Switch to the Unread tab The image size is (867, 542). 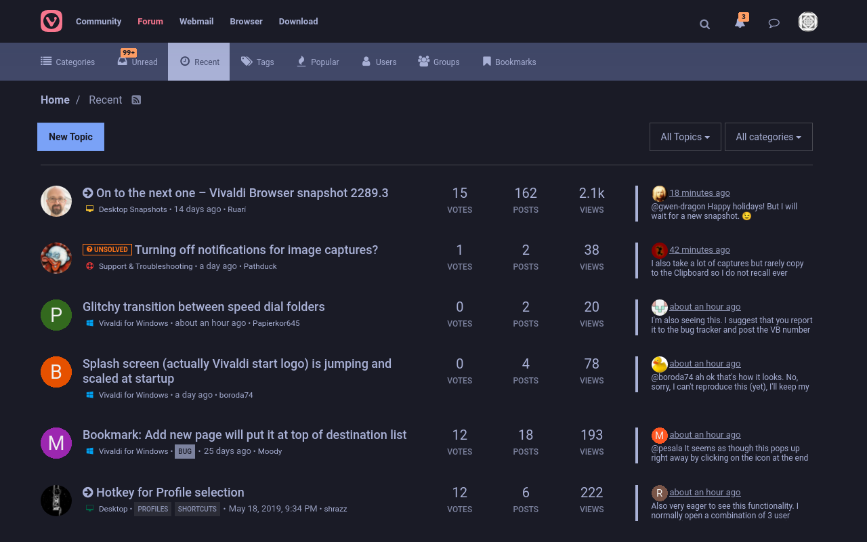coord(138,62)
